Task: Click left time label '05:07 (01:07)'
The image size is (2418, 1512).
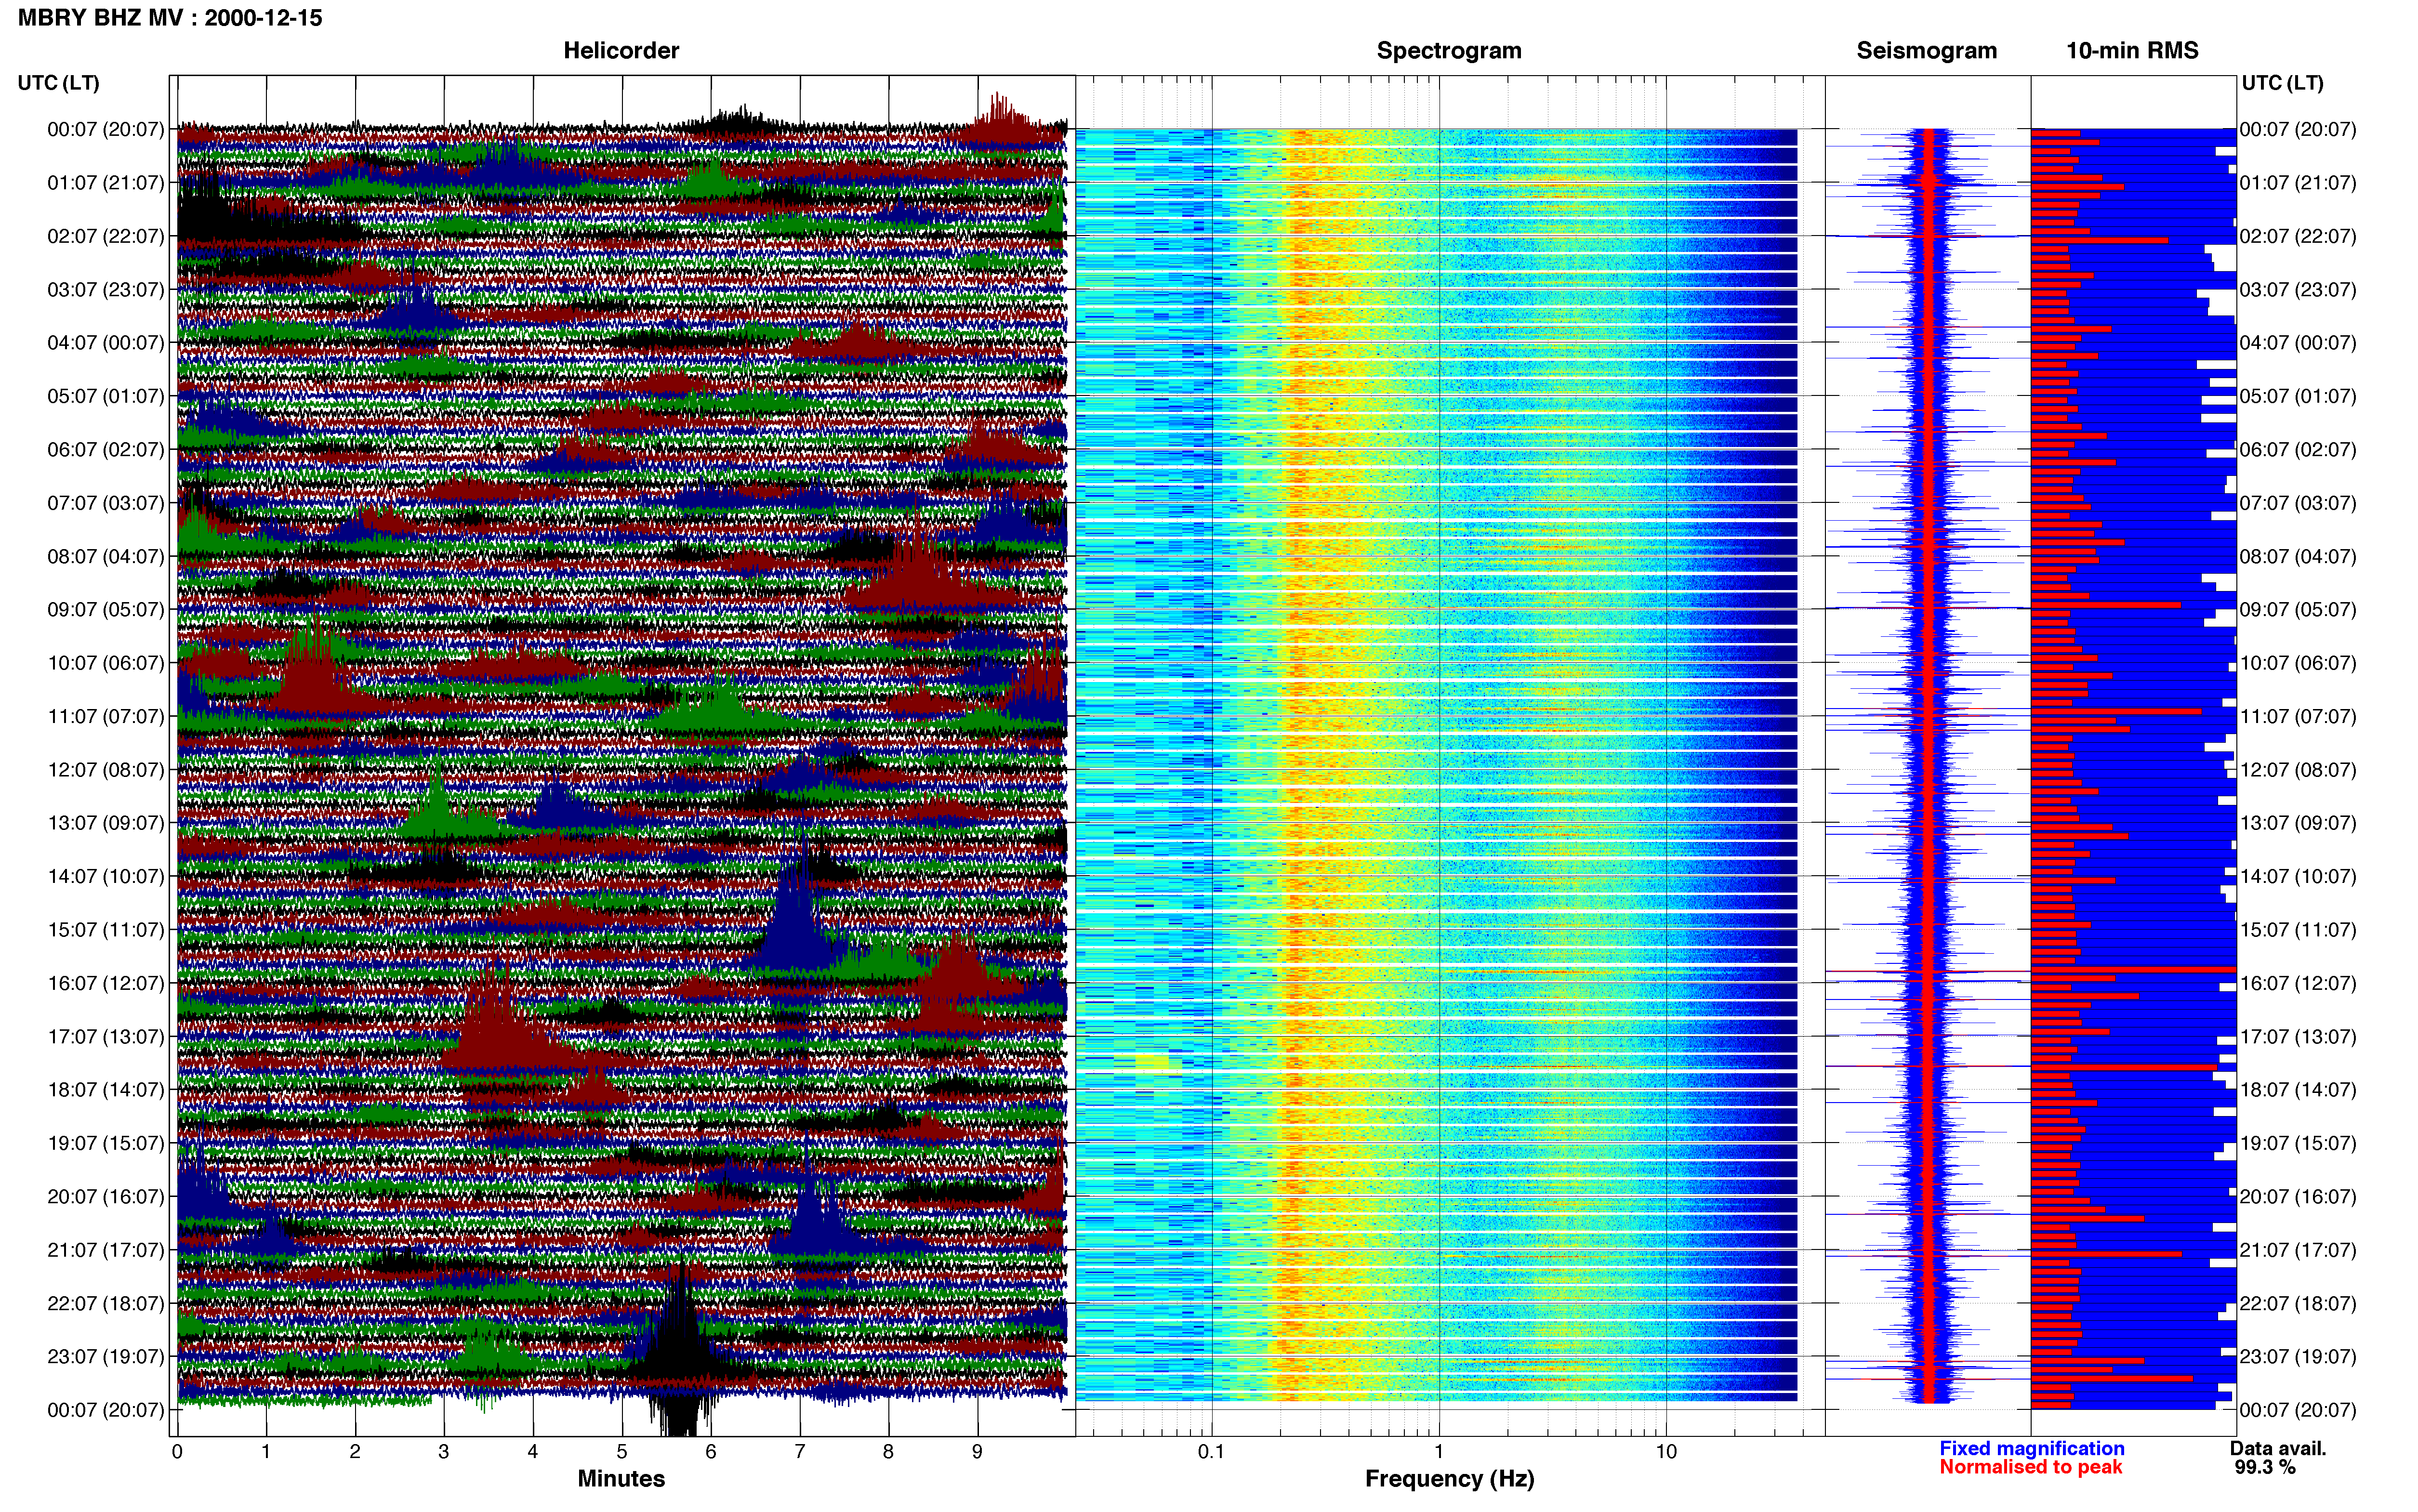Action: [x=106, y=396]
